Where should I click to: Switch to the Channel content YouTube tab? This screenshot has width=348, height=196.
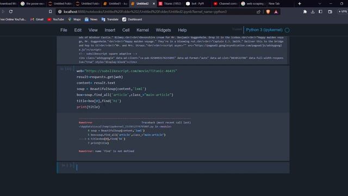point(226,4)
